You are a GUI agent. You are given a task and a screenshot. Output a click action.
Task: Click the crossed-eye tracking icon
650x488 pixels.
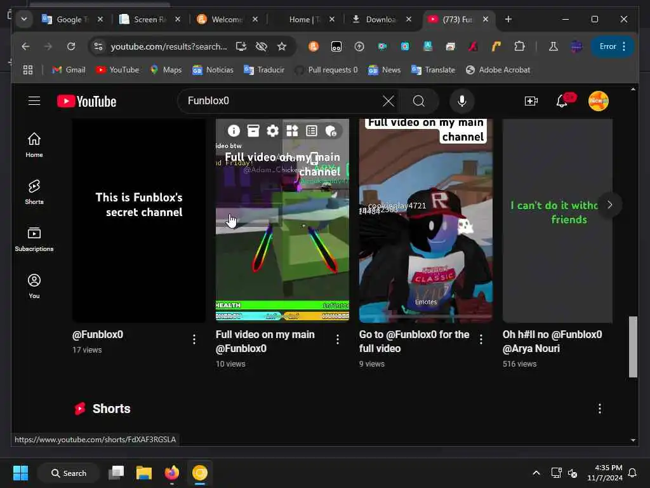pos(261,46)
